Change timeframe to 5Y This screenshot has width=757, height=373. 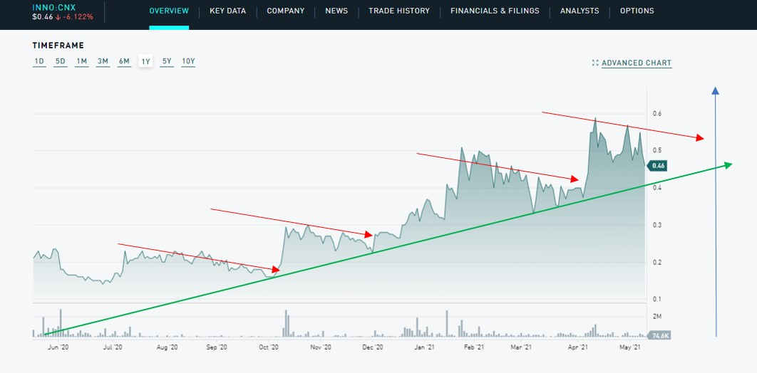pos(167,61)
